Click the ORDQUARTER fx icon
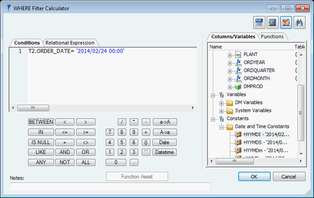Screen dimensions: 314x198 (x=239, y=71)
